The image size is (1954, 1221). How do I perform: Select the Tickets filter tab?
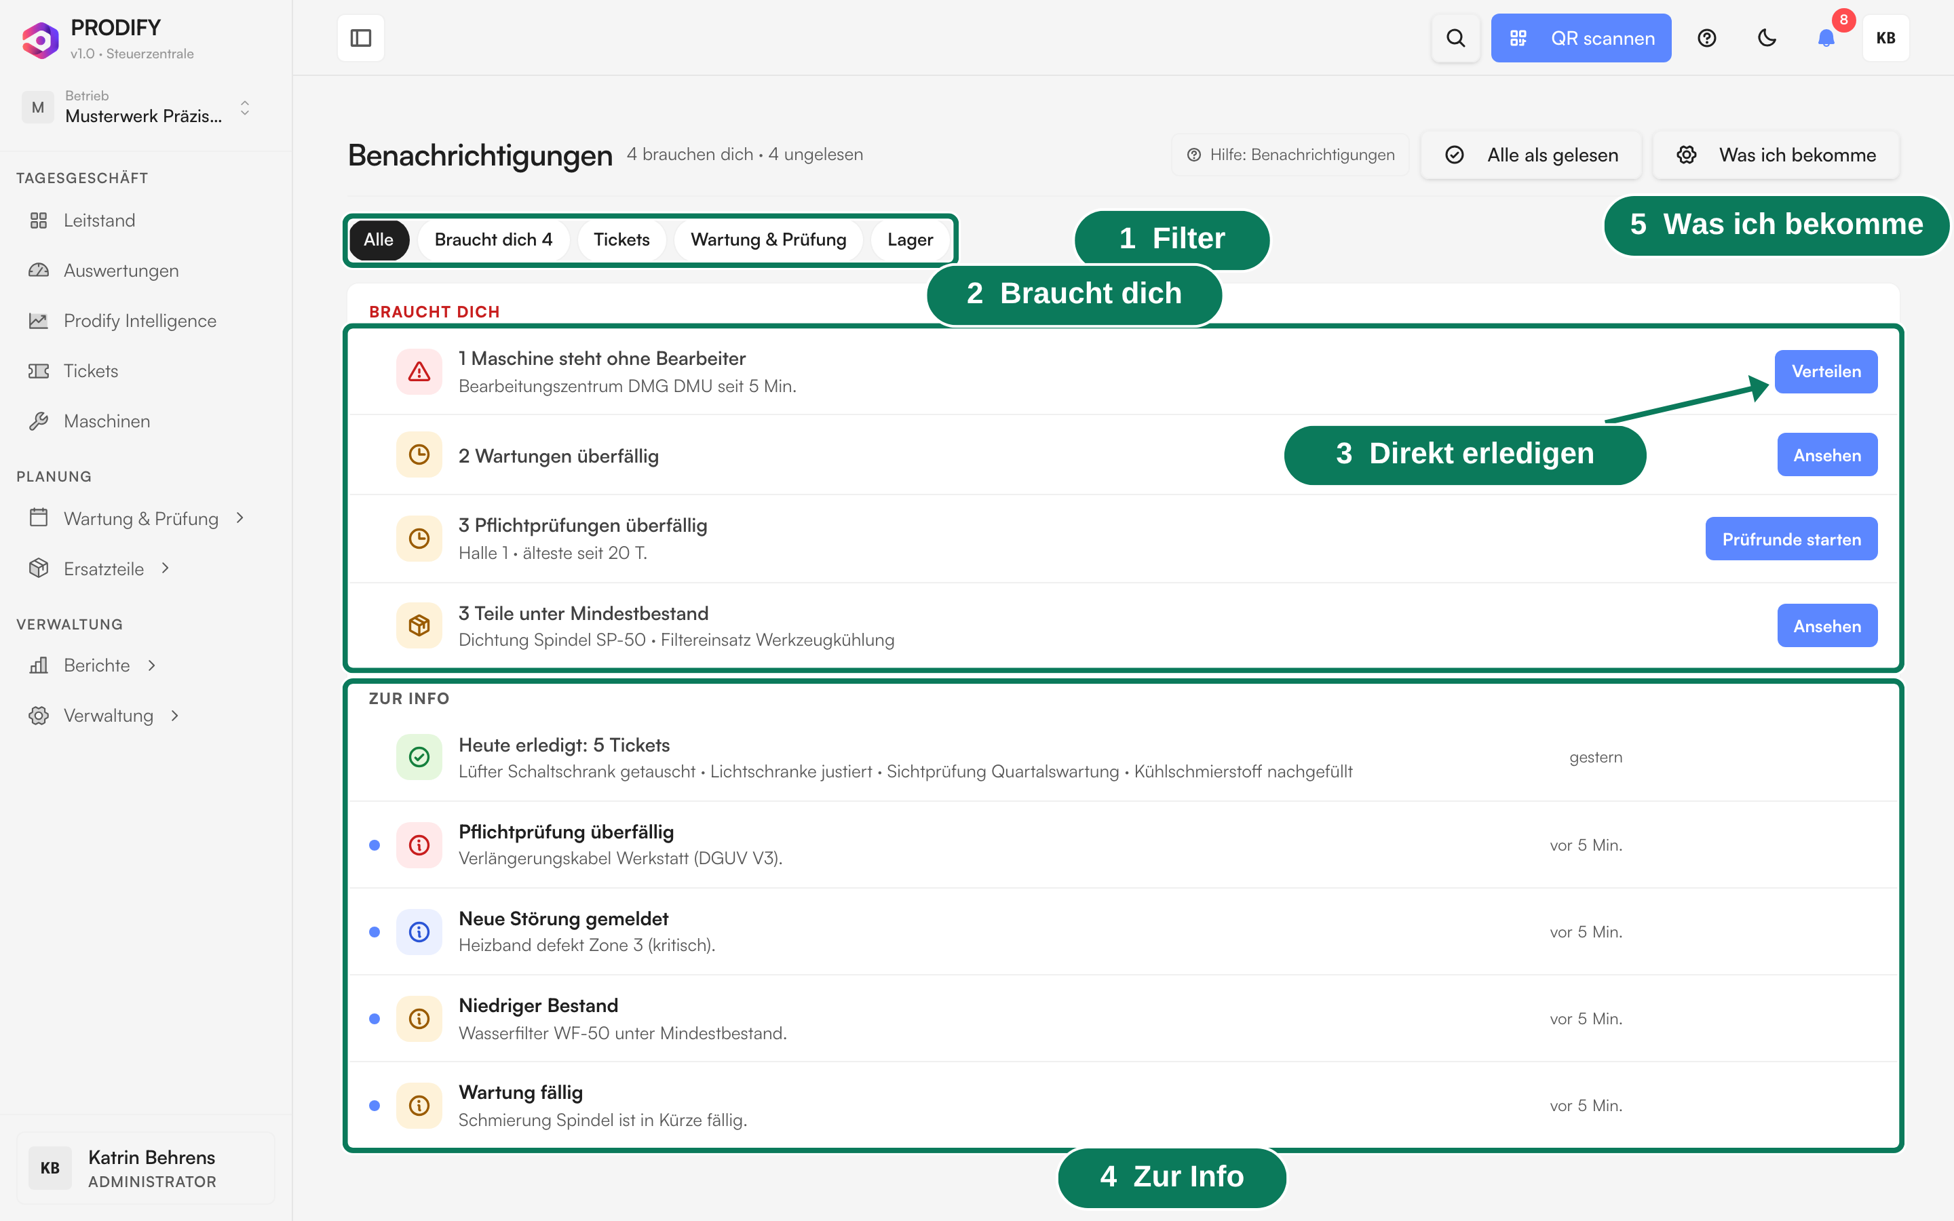tap(621, 240)
